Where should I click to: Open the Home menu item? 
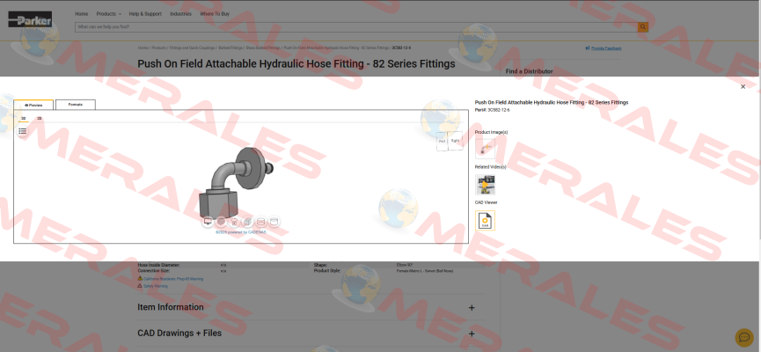coord(82,14)
